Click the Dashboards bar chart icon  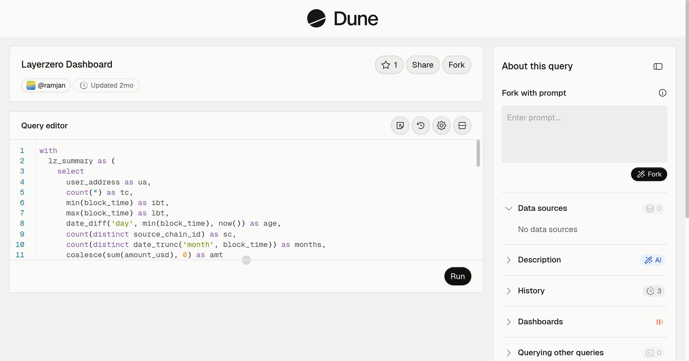tap(659, 322)
